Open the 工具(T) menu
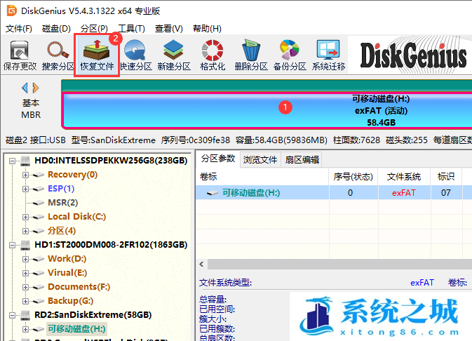 [132, 29]
